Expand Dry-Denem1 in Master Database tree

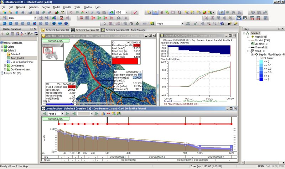point(5,65)
